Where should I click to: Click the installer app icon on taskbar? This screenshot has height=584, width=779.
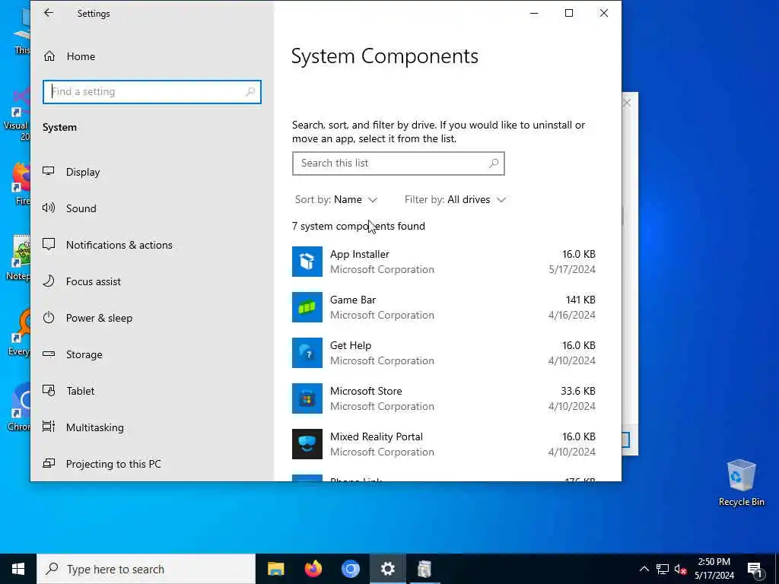click(424, 569)
